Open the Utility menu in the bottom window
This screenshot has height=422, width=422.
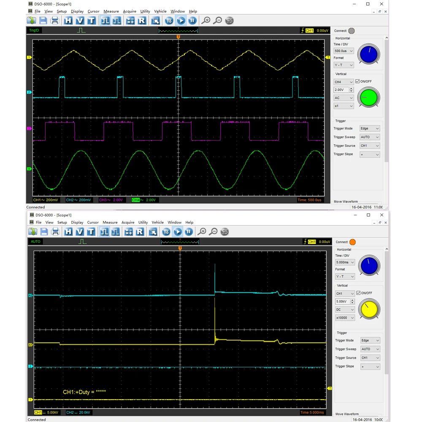[143, 222]
